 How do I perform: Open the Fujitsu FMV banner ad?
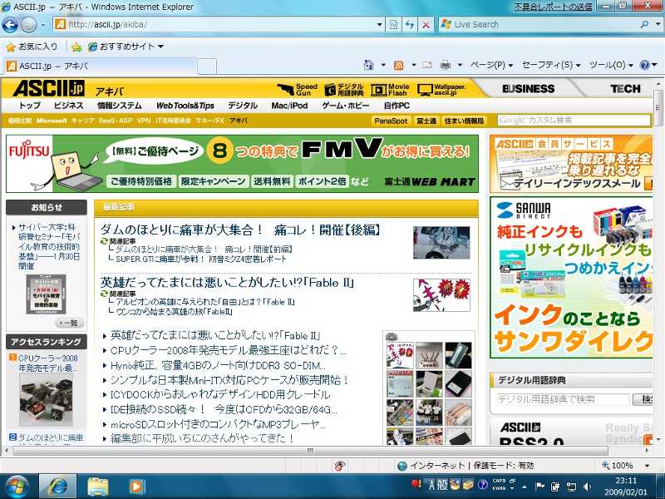click(x=242, y=164)
